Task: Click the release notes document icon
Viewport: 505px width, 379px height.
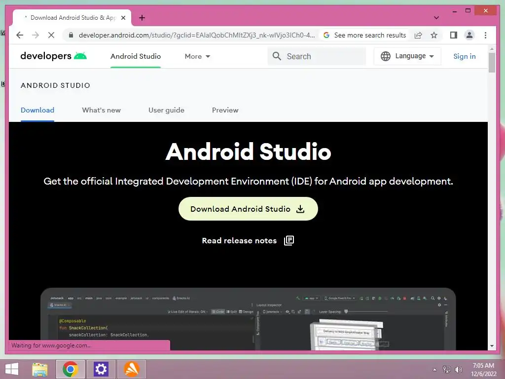Action: (x=289, y=240)
